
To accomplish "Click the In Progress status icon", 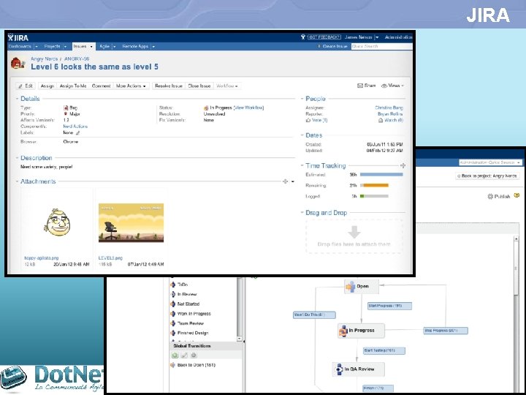I will tap(206, 108).
